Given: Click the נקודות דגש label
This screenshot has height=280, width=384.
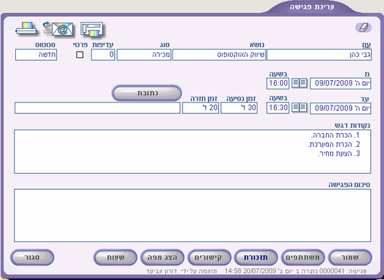Looking at the screenshot, I should (x=353, y=125).
